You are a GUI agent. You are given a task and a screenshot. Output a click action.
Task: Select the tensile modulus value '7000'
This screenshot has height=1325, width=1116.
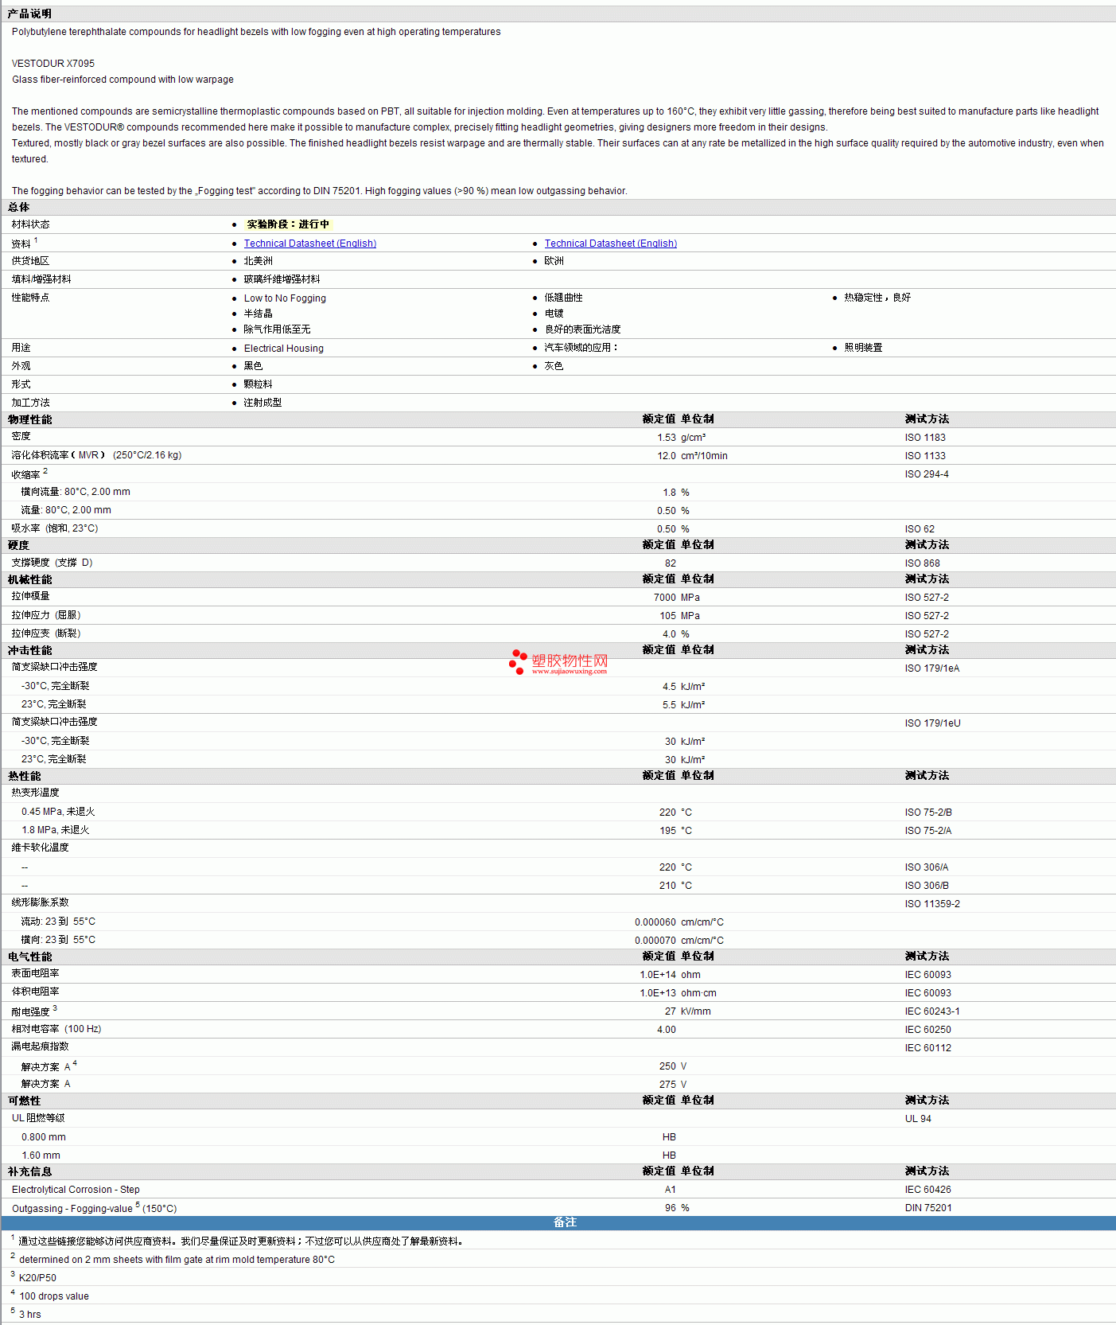tap(665, 598)
